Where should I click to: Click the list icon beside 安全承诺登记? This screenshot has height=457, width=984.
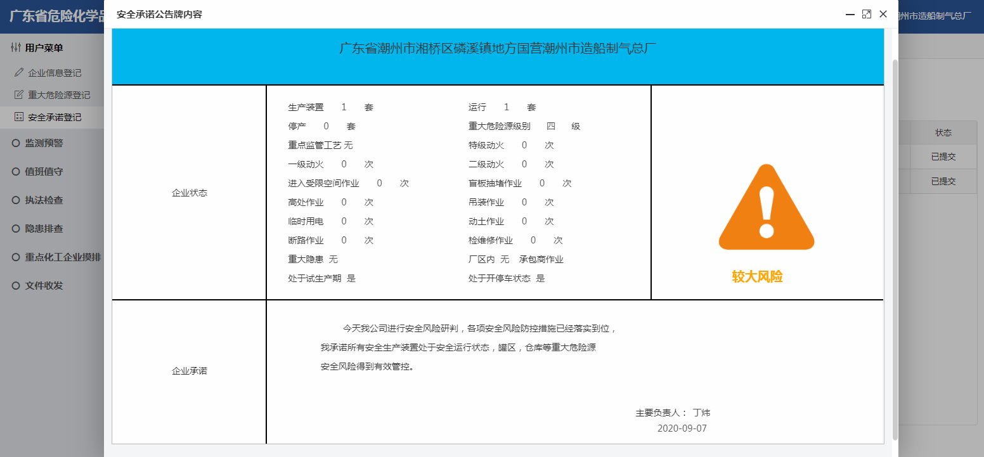pos(18,117)
